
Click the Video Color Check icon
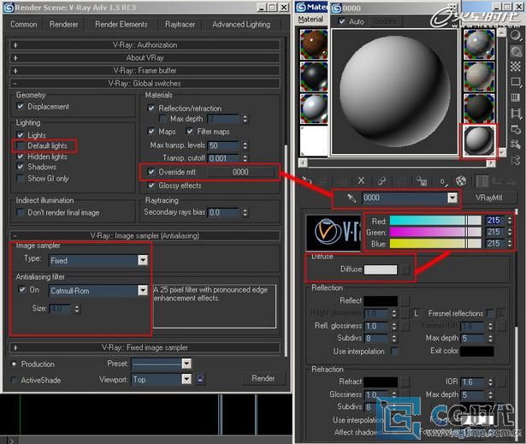pos(515,98)
